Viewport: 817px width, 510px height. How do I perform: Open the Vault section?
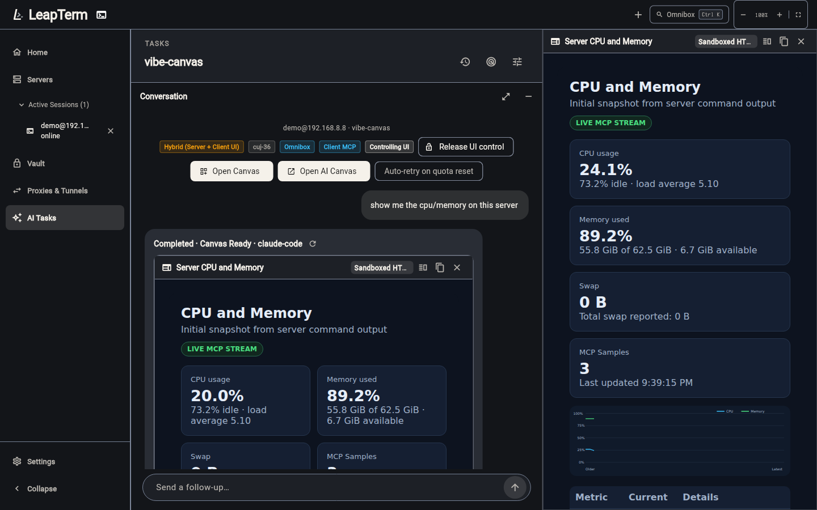coord(65,164)
